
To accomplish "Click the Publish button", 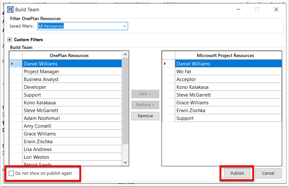I will (237, 173).
